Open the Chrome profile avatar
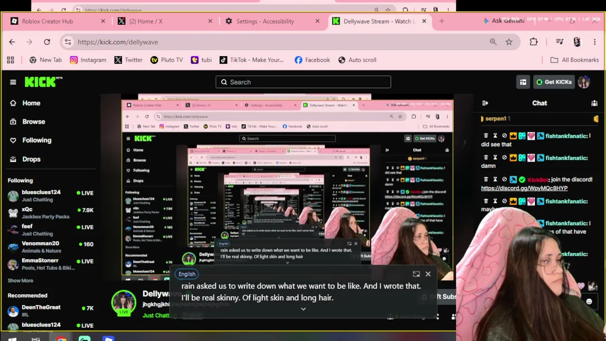 coord(577,42)
